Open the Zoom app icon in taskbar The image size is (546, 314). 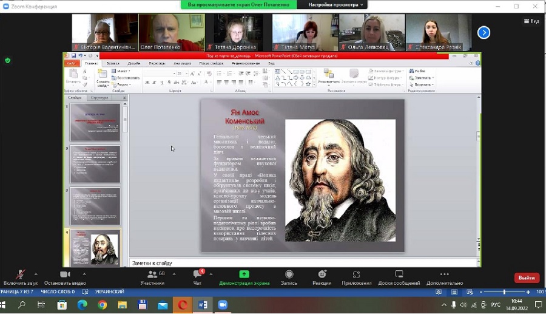coord(222,305)
